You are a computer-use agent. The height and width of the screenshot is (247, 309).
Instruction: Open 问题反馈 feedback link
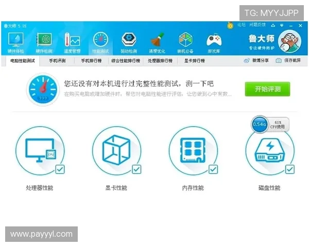[257, 25]
